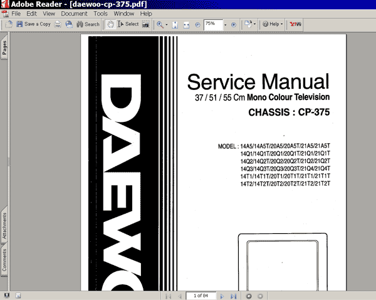Click the Open file folder icon
The height and width of the screenshot is (300, 376).
[9, 24]
